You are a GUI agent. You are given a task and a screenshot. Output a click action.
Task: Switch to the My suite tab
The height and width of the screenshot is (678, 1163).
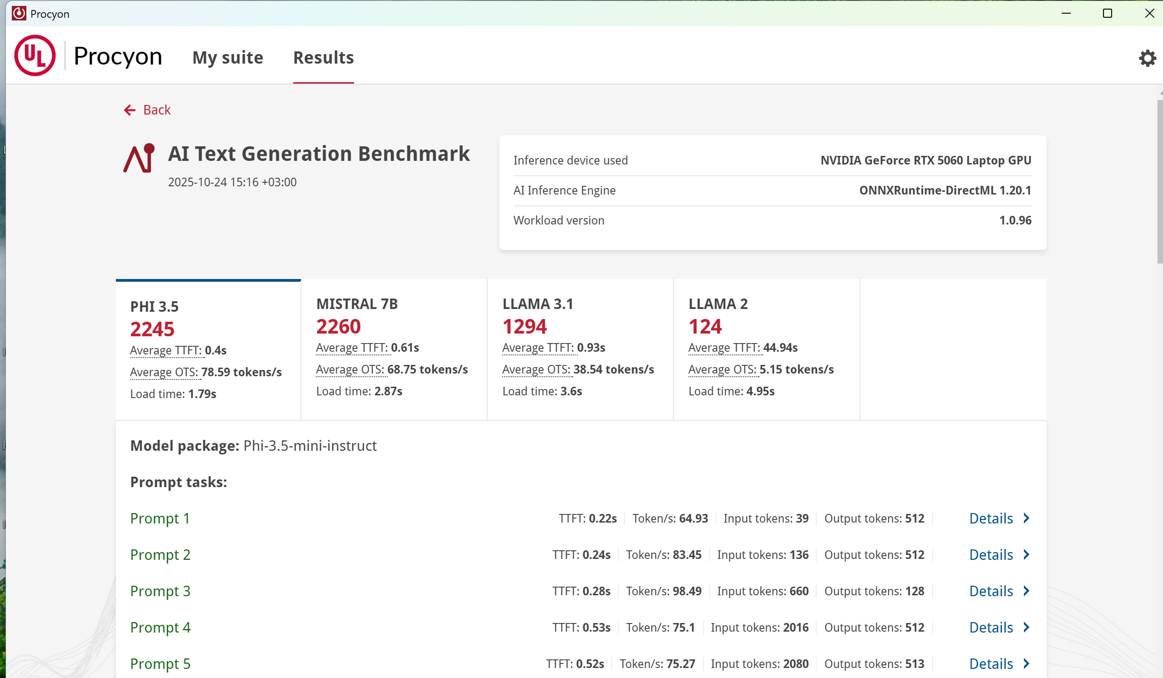click(x=228, y=58)
